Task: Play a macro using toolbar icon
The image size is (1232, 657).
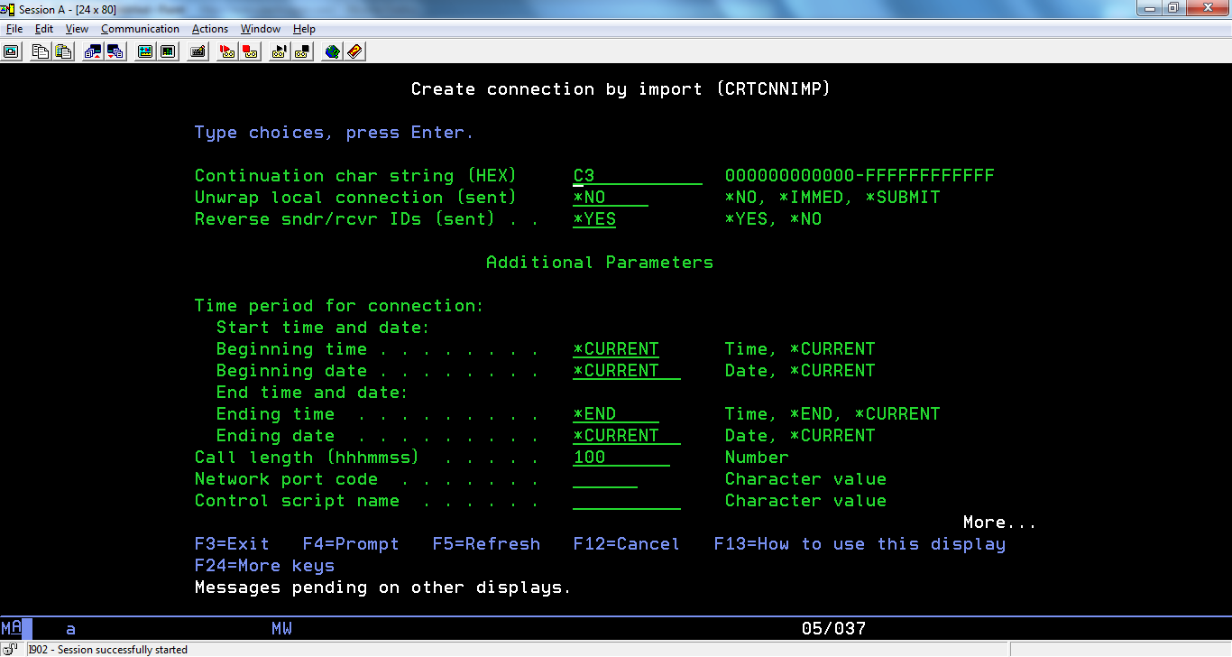Action: pyautogui.click(x=280, y=51)
